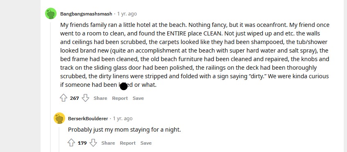
Task: Upvote BerserkBoulderer's reply
Action: click(71, 143)
